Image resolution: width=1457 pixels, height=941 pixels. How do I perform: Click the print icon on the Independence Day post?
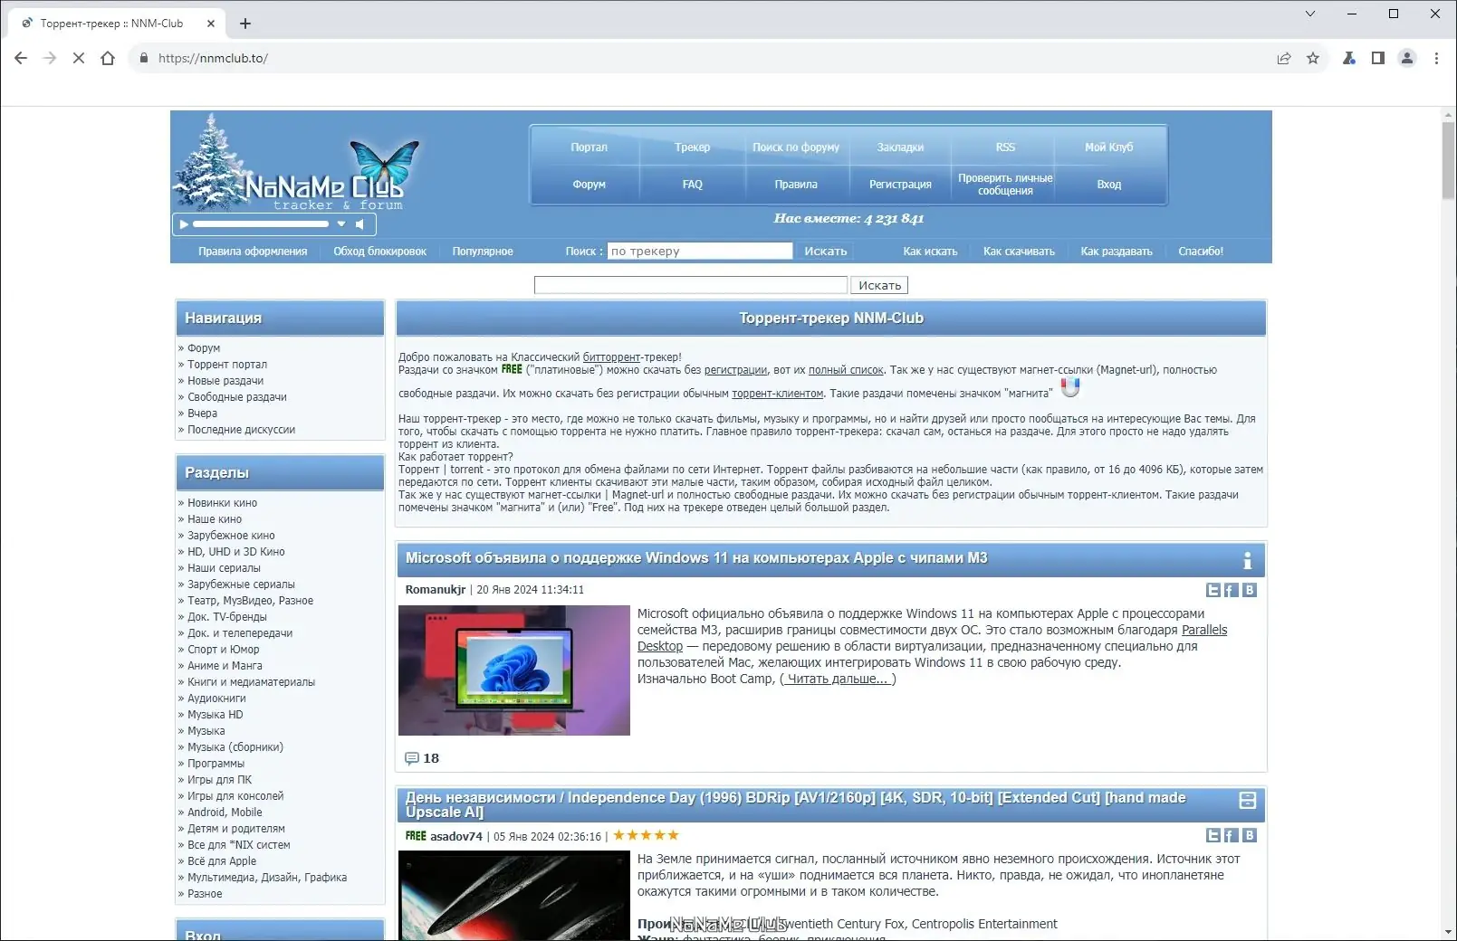[x=1250, y=802]
